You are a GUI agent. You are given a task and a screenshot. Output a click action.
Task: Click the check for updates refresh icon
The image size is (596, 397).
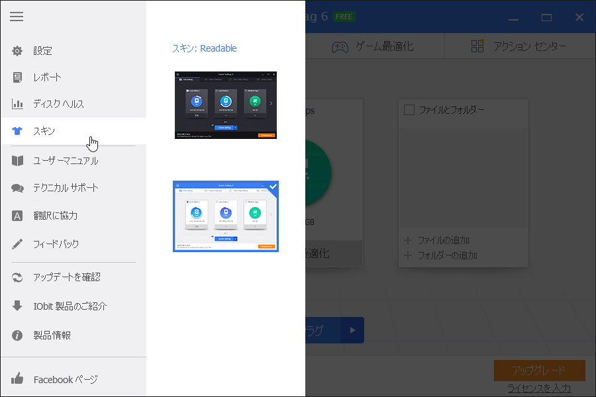pos(17,277)
